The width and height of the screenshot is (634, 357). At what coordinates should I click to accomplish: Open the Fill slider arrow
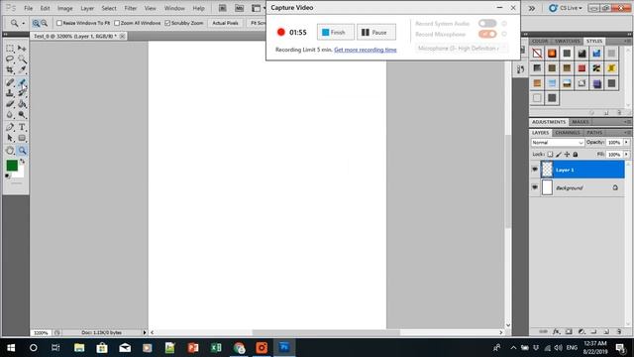[626, 155]
